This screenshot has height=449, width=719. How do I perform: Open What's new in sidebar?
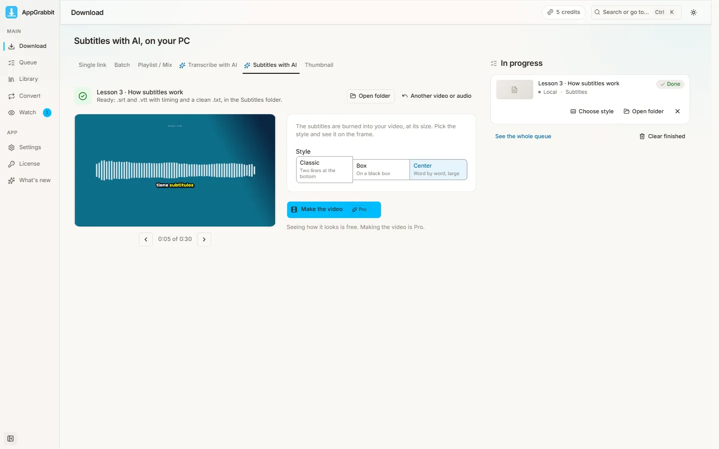click(30, 180)
